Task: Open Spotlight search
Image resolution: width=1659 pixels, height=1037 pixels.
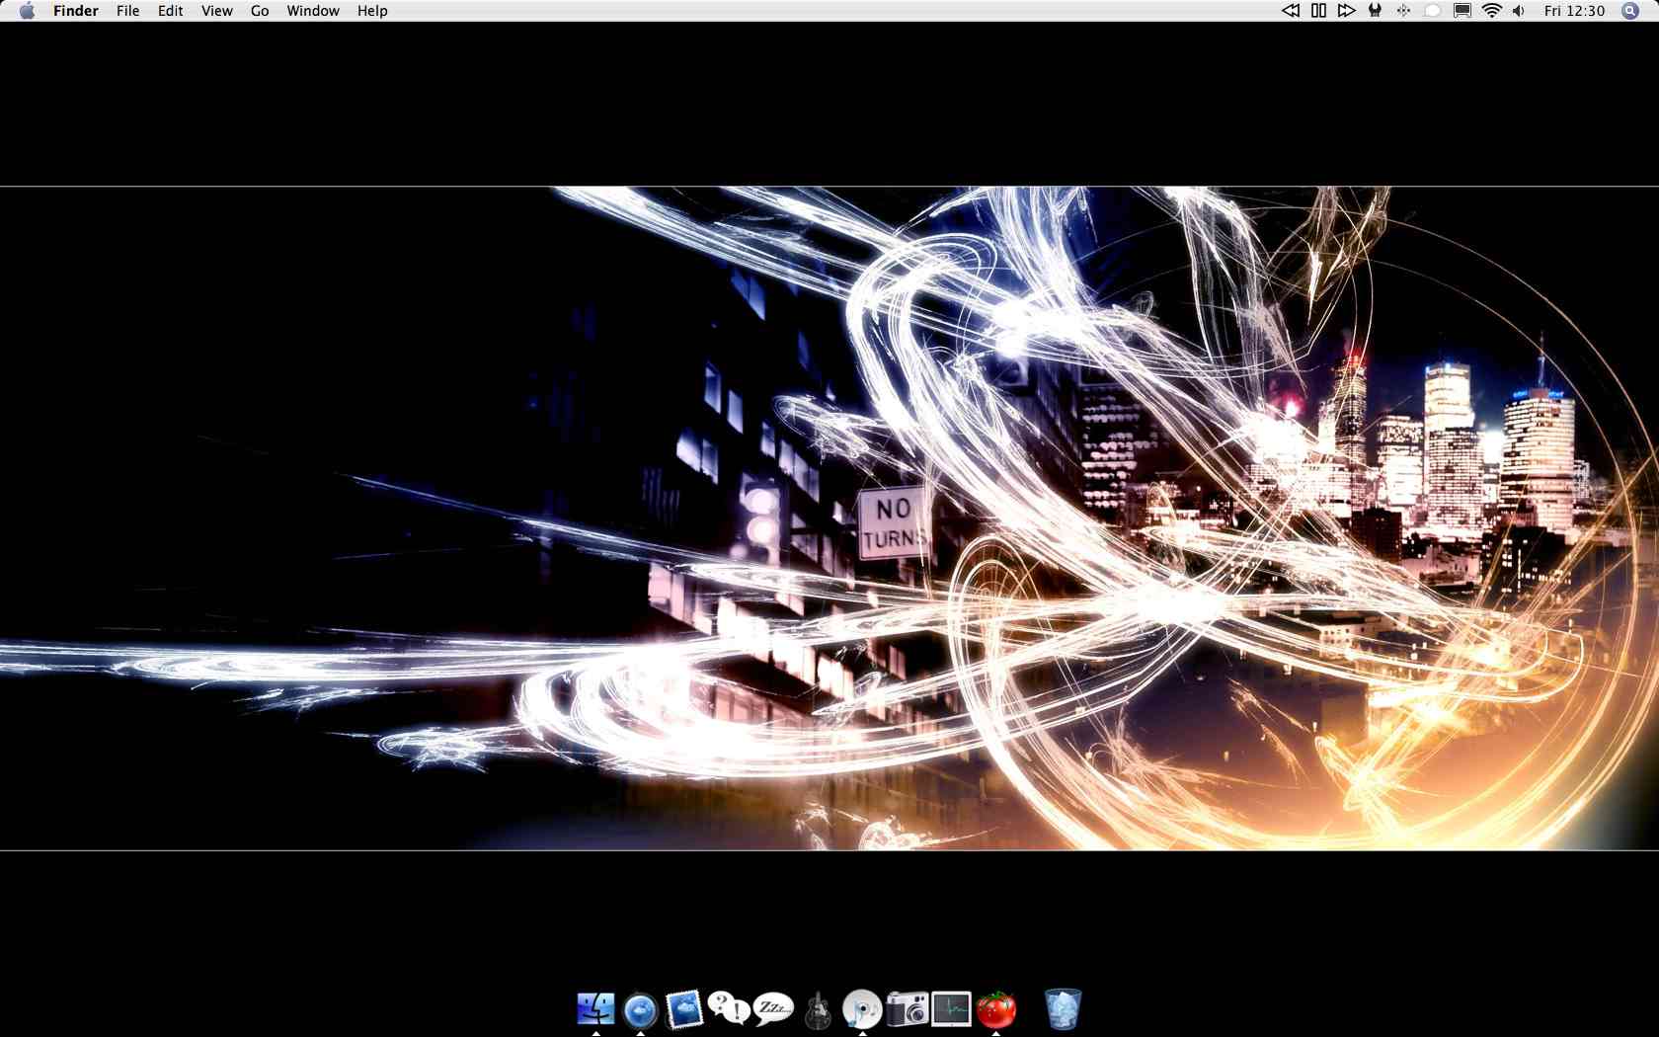Action: 1630,11
